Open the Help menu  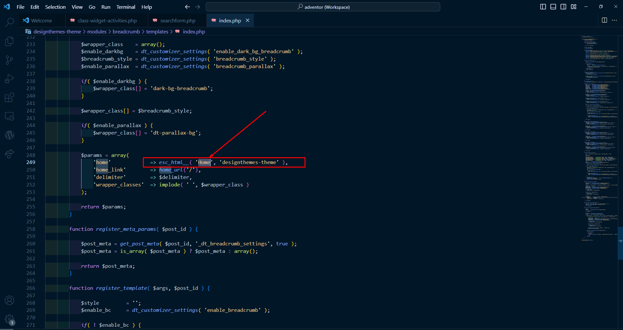click(x=146, y=7)
